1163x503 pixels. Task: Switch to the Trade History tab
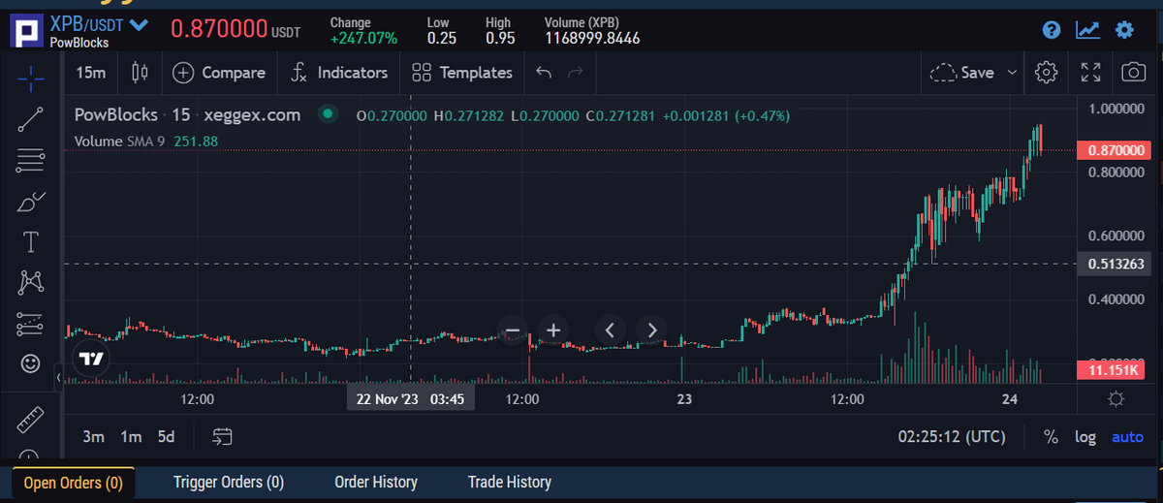click(x=510, y=483)
